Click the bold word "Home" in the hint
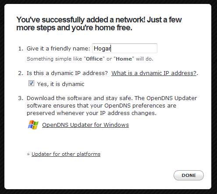The width and height of the screenshot is (217, 194). point(124,59)
